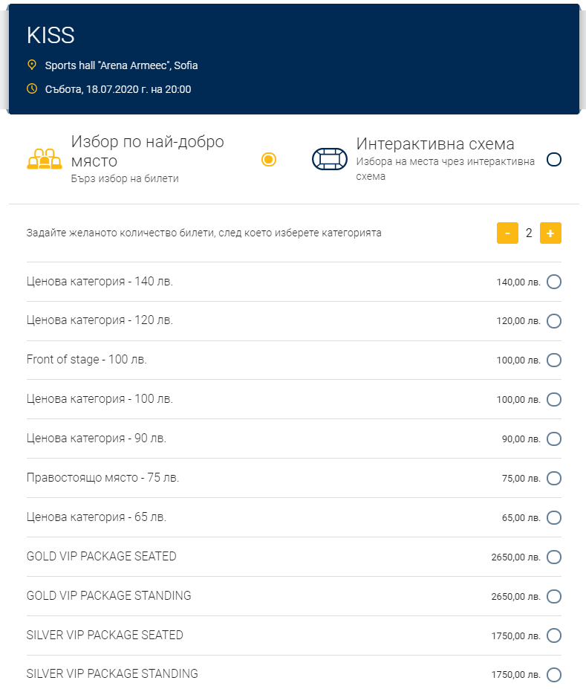Choose SILVER VIP PACKAGE SEATED radio
Image resolution: width=586 pixels, height=689 pixels.
(554, 635)
